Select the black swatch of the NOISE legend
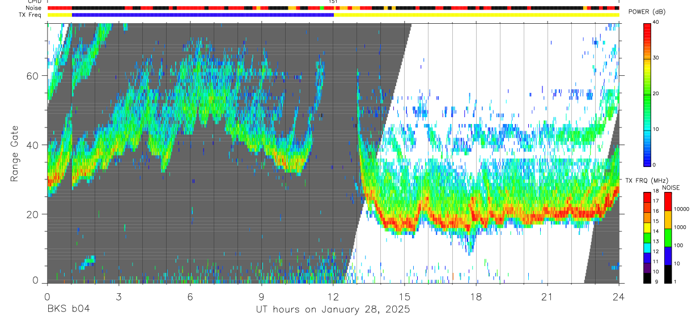The image size is (696, 321). point(668,274)
